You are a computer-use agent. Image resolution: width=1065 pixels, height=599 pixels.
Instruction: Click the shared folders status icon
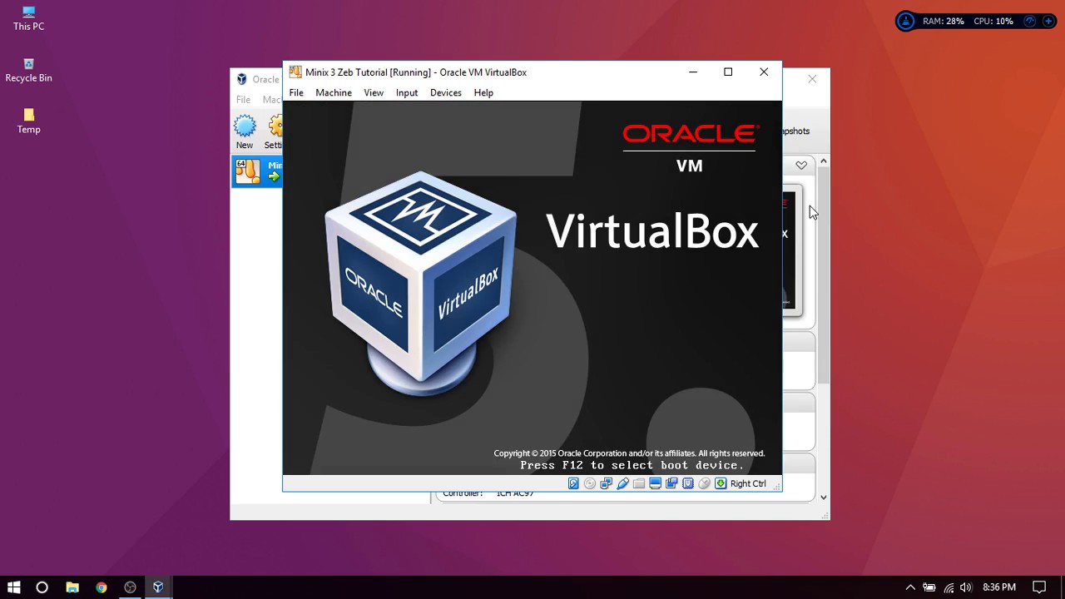(639, 483)
